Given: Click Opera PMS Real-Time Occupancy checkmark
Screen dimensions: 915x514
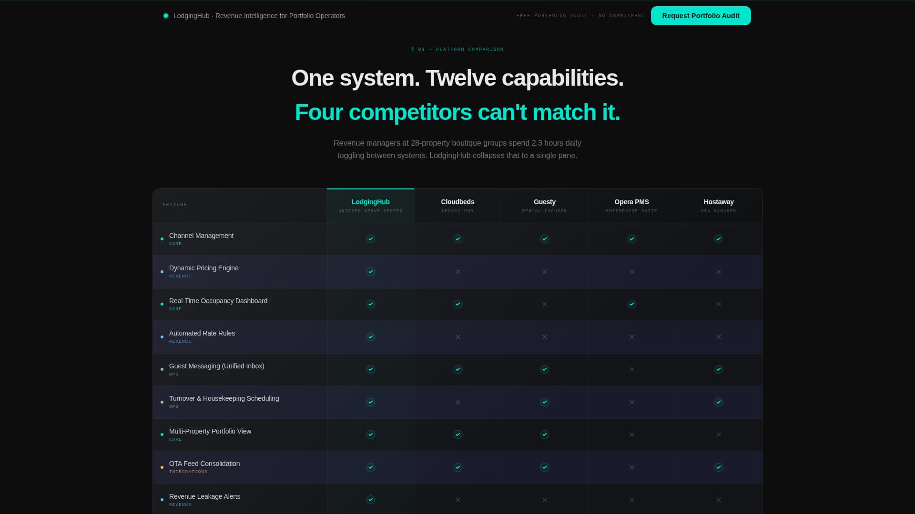Looking at the screenshot, I should [632, 304].
